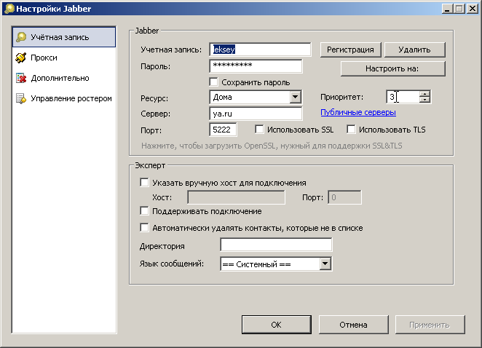482x348 pixels.
Task: Enable the Сохранить пароль checkbox
Action: 214,82
